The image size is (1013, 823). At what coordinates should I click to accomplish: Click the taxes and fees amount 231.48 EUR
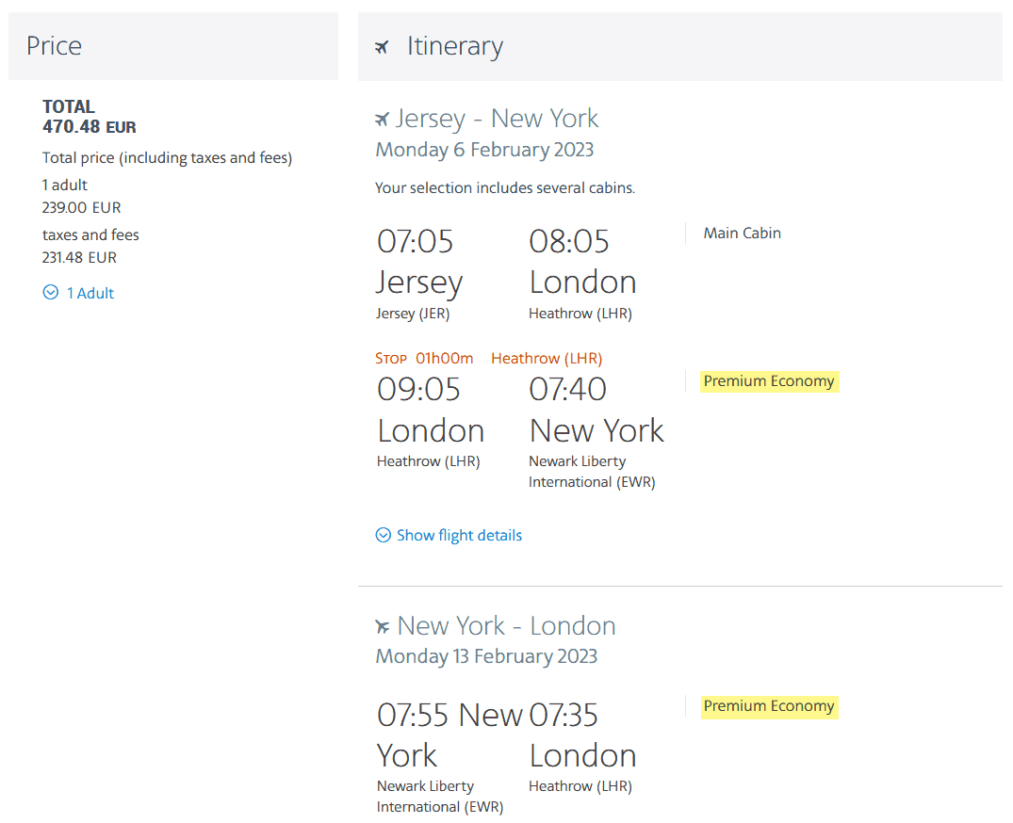(x=79, y=257)
